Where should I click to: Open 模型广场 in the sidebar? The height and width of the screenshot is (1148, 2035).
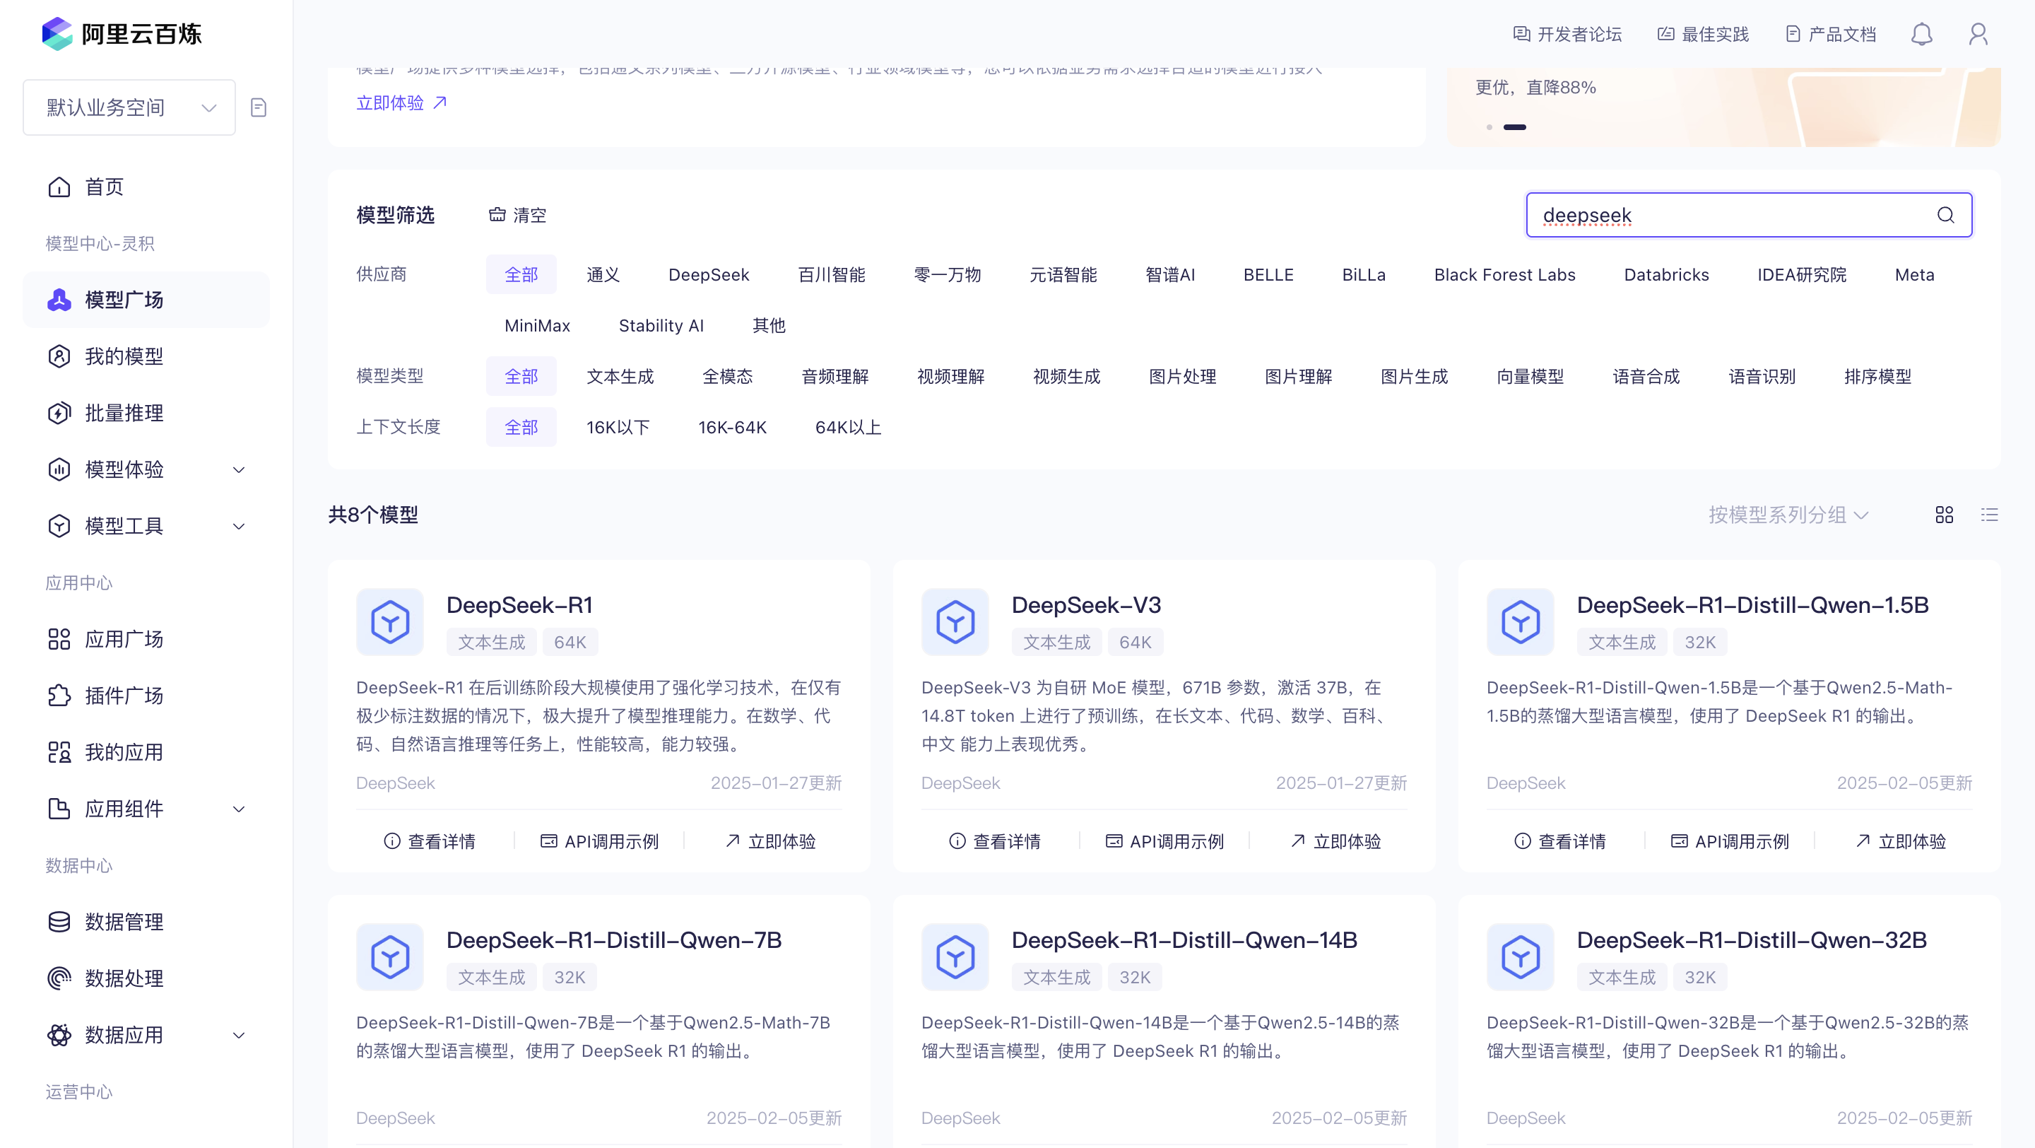[x=146, y=300]
